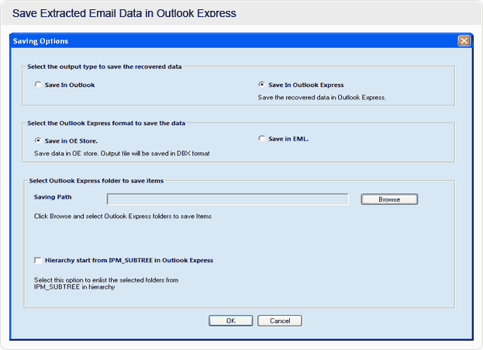Click text 'Save the recovered data in Outlook Express.'
The width and height of the screenshot is (483, 350).
click(x=322, y=98)
